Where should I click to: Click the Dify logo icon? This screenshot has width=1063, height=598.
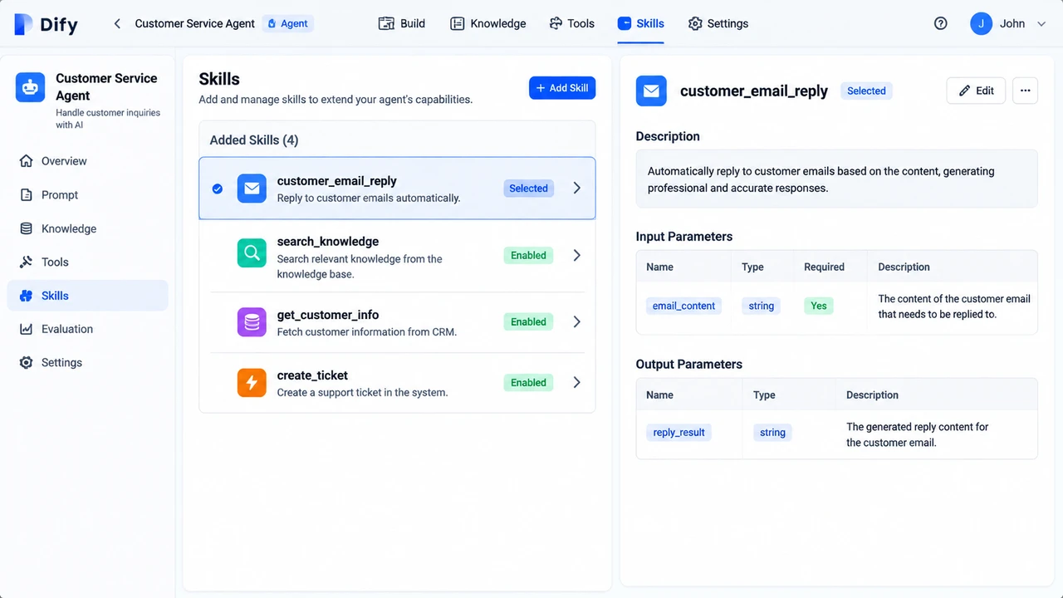click(x=25, y=24)
